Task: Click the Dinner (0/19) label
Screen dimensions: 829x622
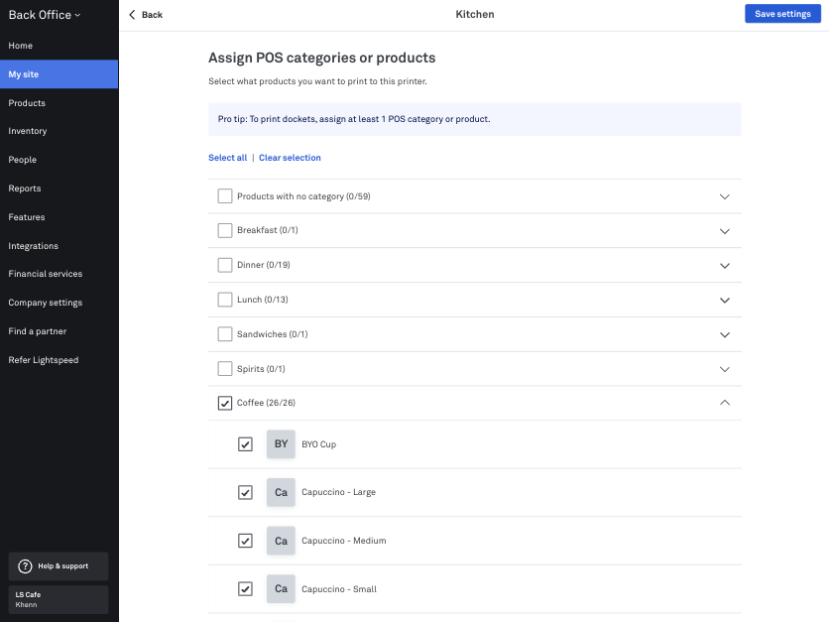Action: 264,265
